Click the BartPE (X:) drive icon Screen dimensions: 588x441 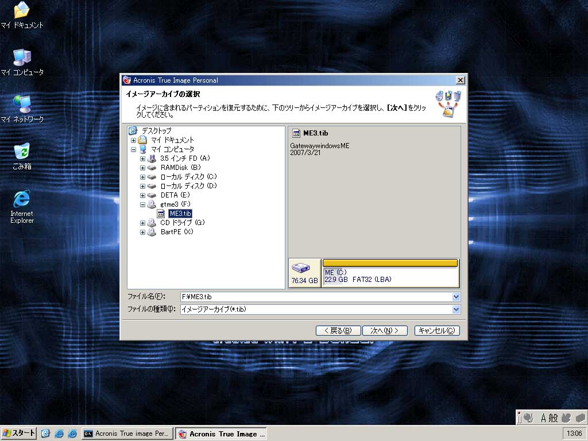coord(152,232)
